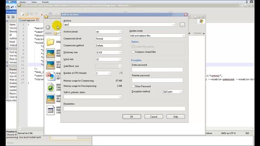Screen dimensions: 260x146
Task: Open Encryption method dropdown showing ZipCrypto
Action: pyautogui.click(x=181, y=92)
